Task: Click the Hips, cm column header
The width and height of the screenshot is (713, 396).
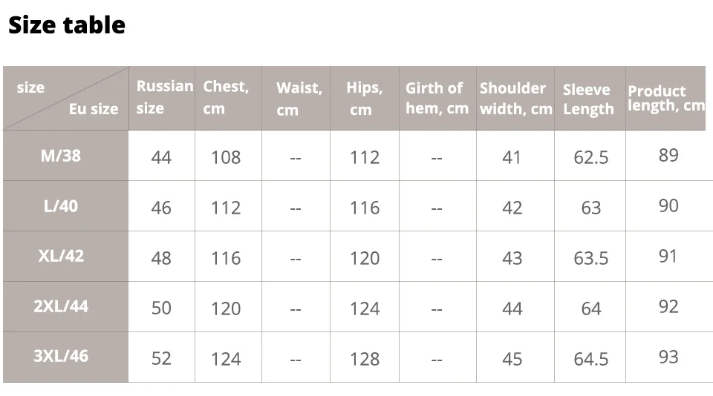Action: click(x=365, y=98)
